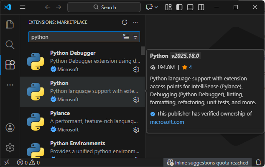Click Microsoft publisher under Pylance
This screenshot has width=265, height=167.
pyautogui.click(x=68, y=130)
